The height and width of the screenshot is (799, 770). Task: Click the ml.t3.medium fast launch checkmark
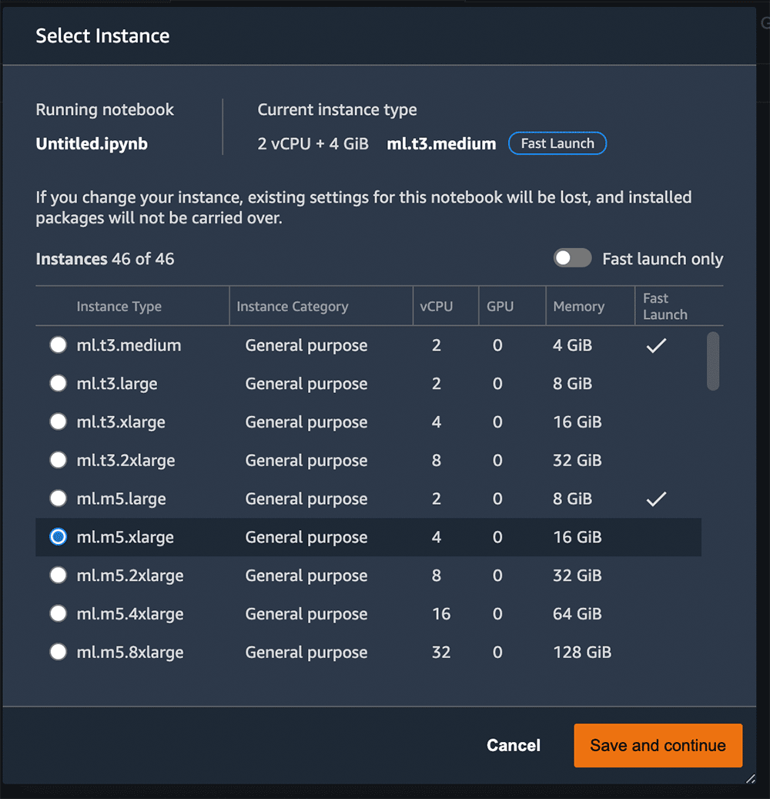(x=657, y=345)
